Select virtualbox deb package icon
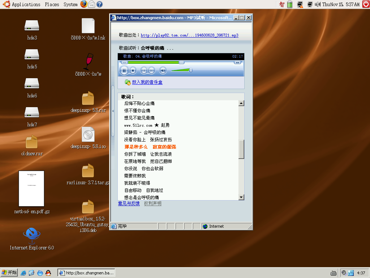Screen dimensions: 370x278 tap(88, 207)
